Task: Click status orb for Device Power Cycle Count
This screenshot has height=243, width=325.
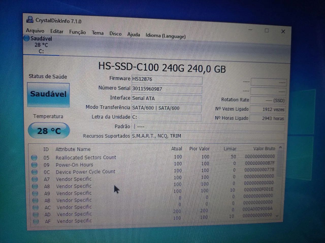Action: [35, 172]
